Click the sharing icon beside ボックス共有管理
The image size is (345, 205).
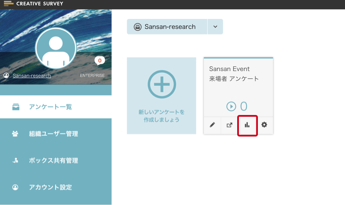click(15, 160)
